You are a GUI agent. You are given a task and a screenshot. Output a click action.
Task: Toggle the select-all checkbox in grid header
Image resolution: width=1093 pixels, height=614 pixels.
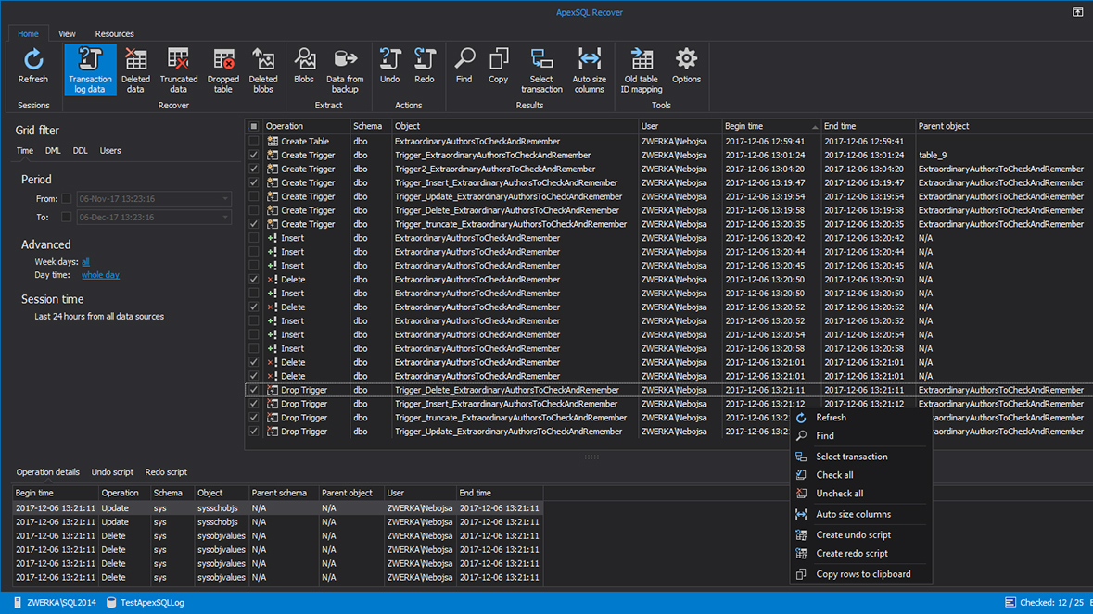coord(254,126)
